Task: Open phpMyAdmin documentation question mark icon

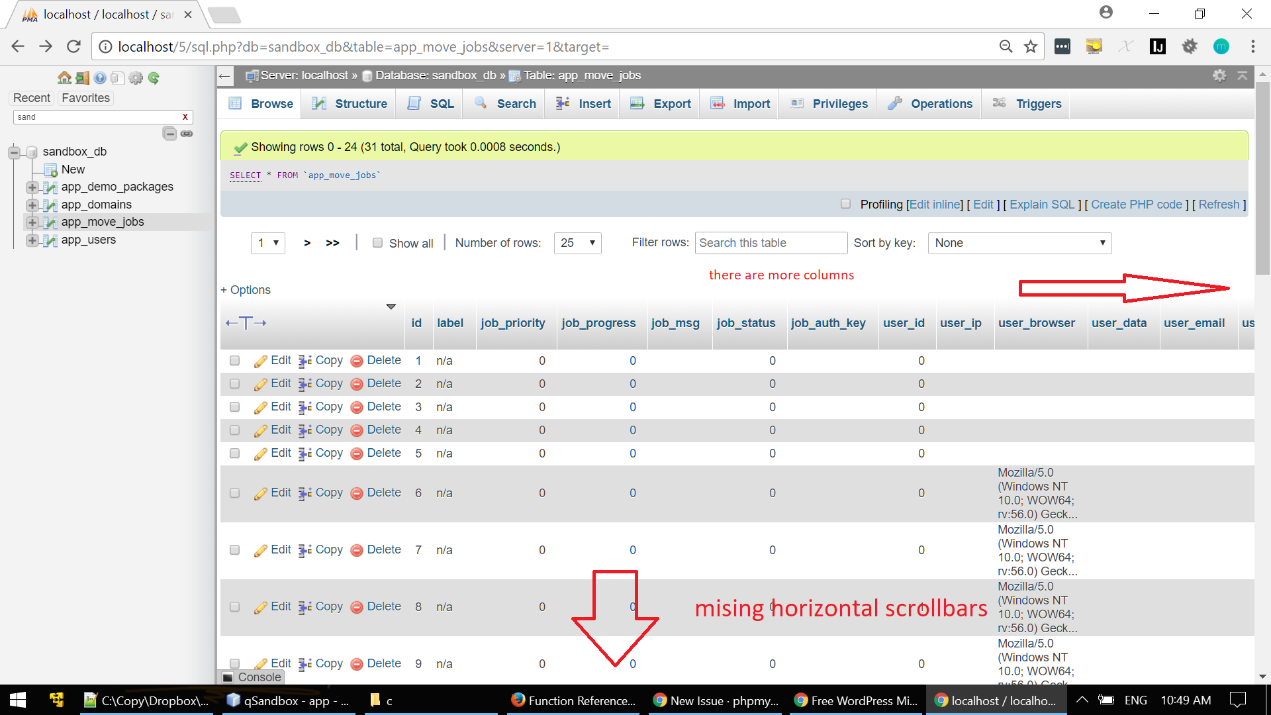Action: [x=100, y=77]
